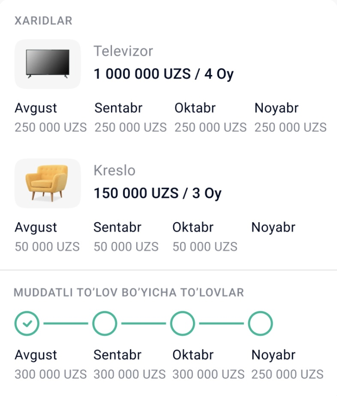337x396 pixels.
Task: Tap Televizor's Oktabr installment amount
Action: pos(210,127)
